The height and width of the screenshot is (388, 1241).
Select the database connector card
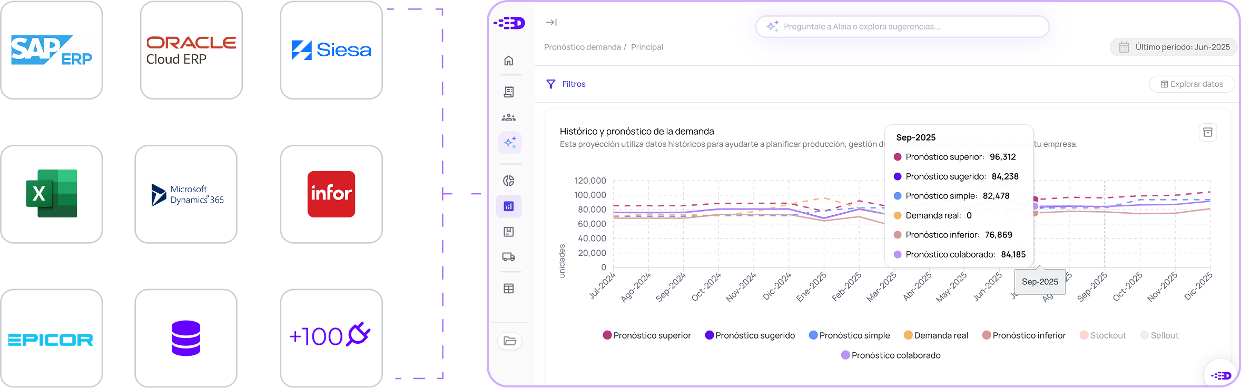click(186, 338)
